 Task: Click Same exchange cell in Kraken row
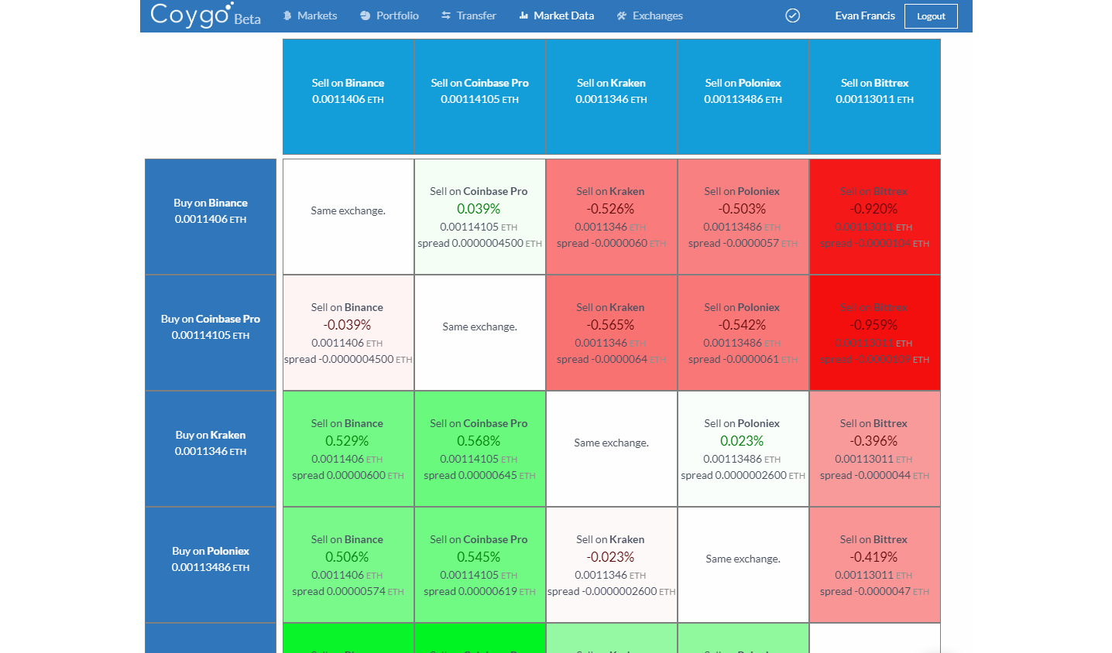tap(612, 449)
